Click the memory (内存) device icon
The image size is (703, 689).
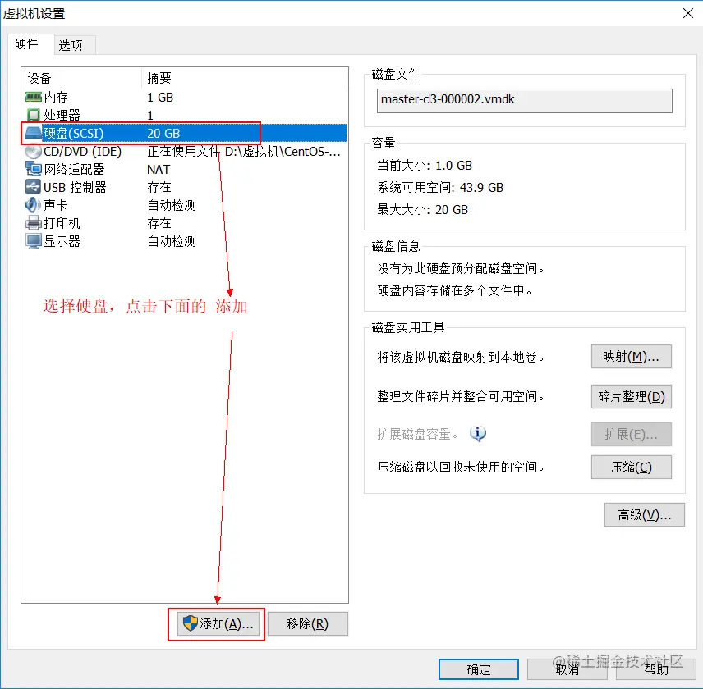pos(34,97)
